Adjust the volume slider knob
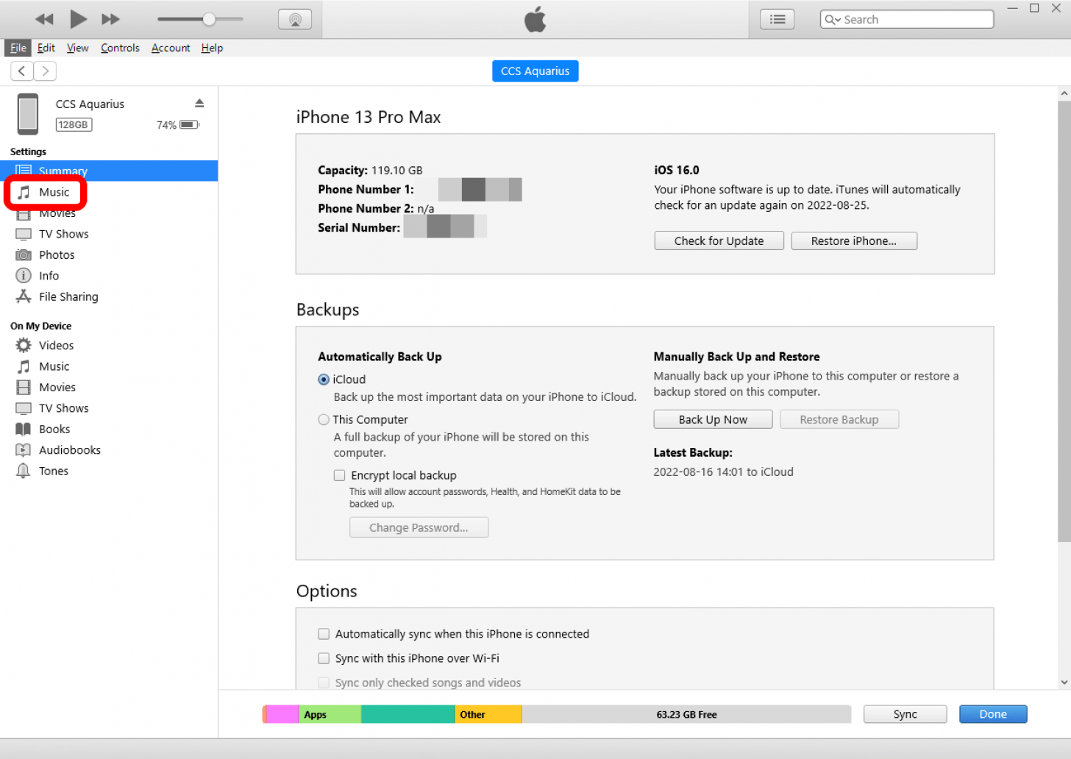 [210, 19]
